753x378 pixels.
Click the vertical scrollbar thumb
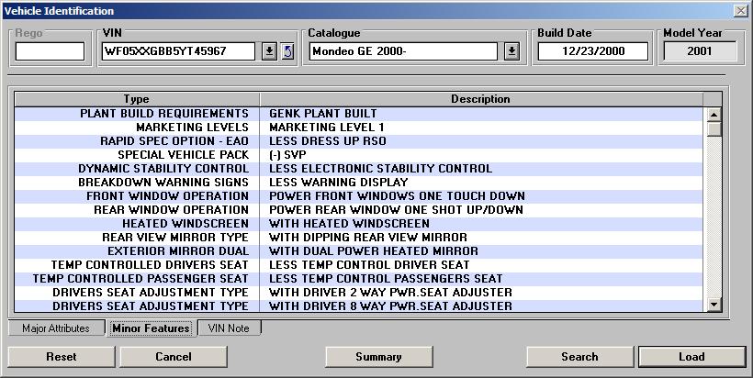click(x=714, y=129)
